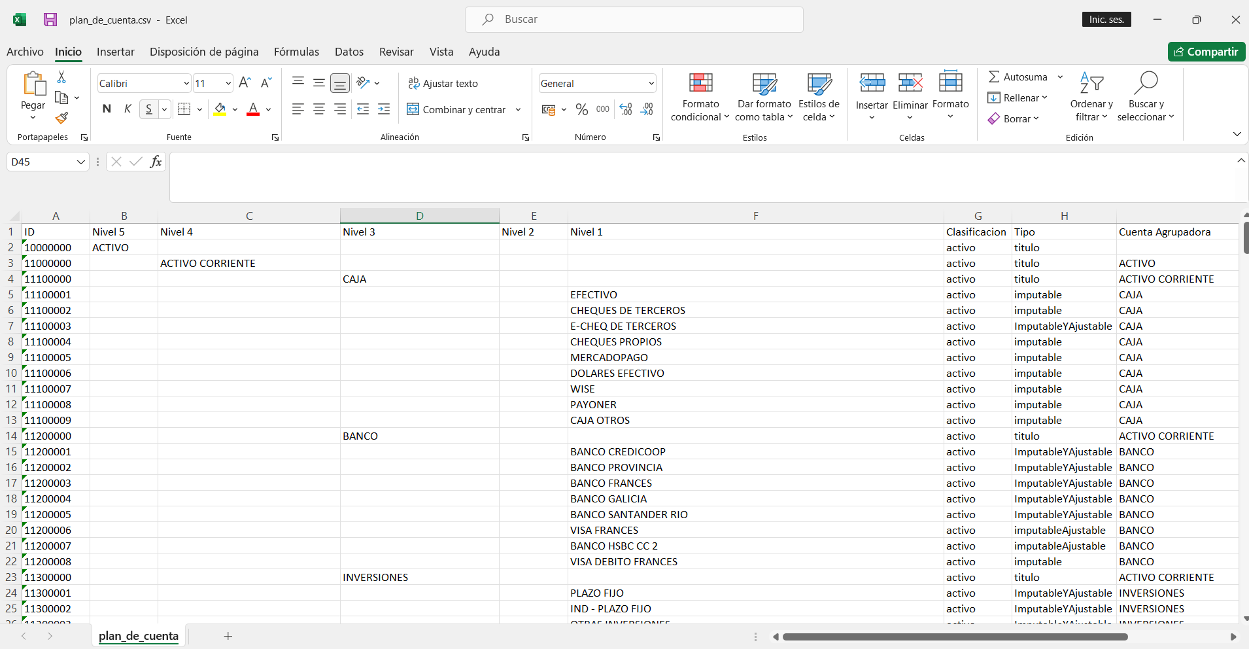Increase font size with the larger A icon

[x=245, y=83]
